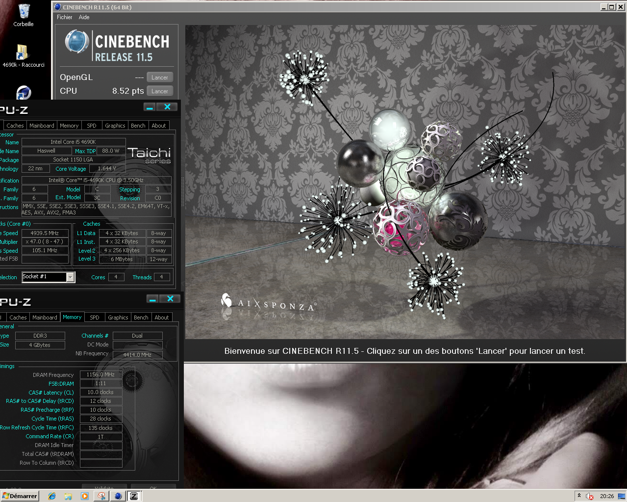The width and height of the screenshot is (627, 502).
Task: Click Lancer button for OpenGL test
Action: coord(160,78)
